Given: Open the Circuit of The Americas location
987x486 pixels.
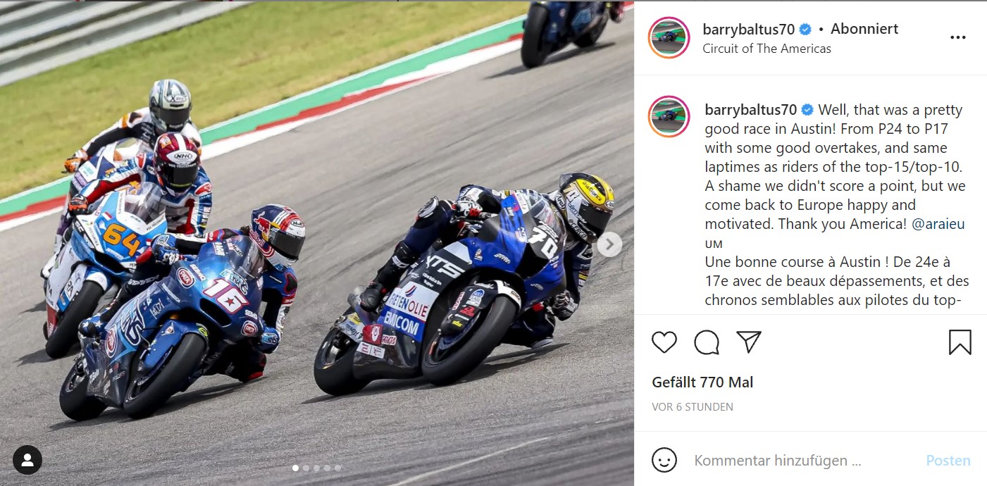Looking at the screenshot, I should point(766,49).
